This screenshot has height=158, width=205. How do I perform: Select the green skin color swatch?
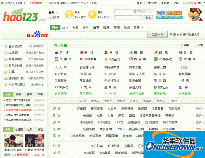[x=188, y=3]
